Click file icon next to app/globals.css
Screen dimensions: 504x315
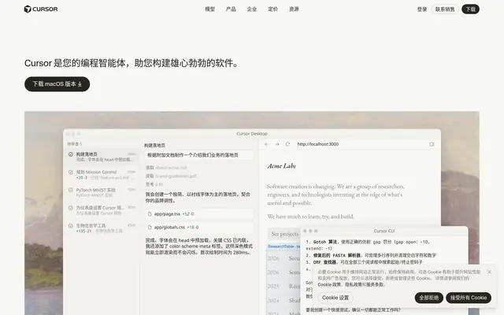point(150,228)
